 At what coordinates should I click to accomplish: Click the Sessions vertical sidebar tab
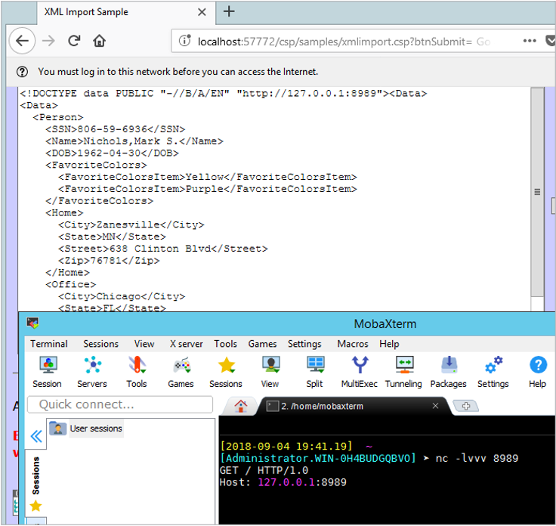36,475
